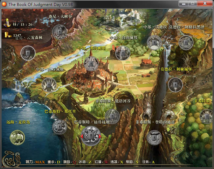
Task: Maximize The Book Of Judgment Day window
Action: tap(193, 3)
